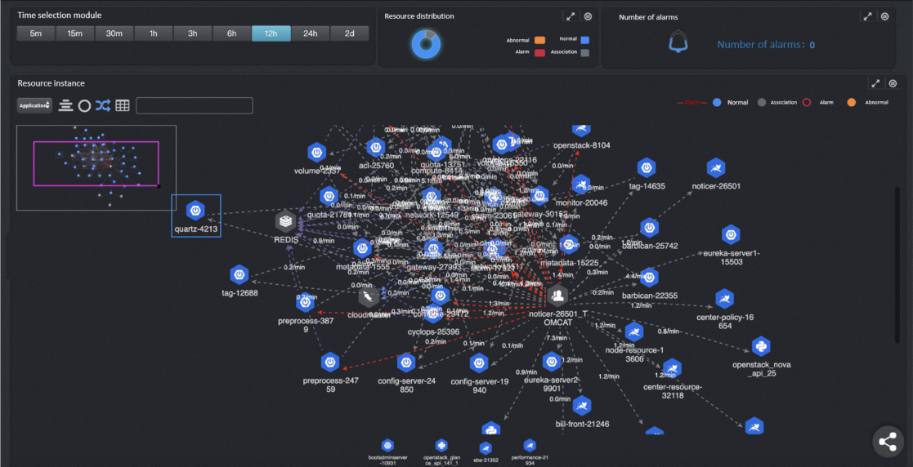
Task: Select the 15m time range
Action: coord(75,33)
